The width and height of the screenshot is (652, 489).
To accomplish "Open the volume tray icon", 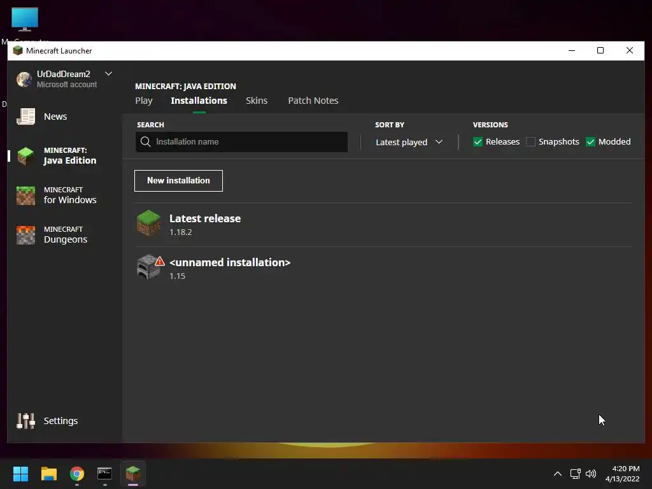I will (590, 474).
